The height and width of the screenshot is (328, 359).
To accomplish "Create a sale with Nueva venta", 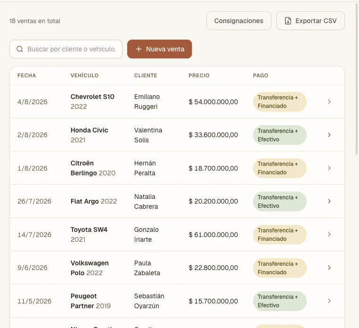I will pyautogui.click(x=160, y=49).
